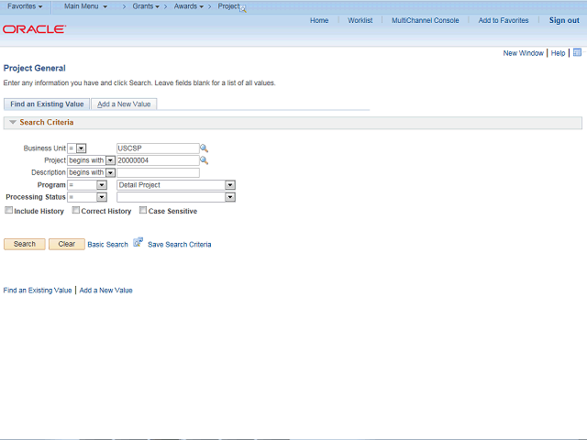This screenshot has height=440, width=587.
Task: Click the Project breadcrumb item
Action: (x=228, y=6)
